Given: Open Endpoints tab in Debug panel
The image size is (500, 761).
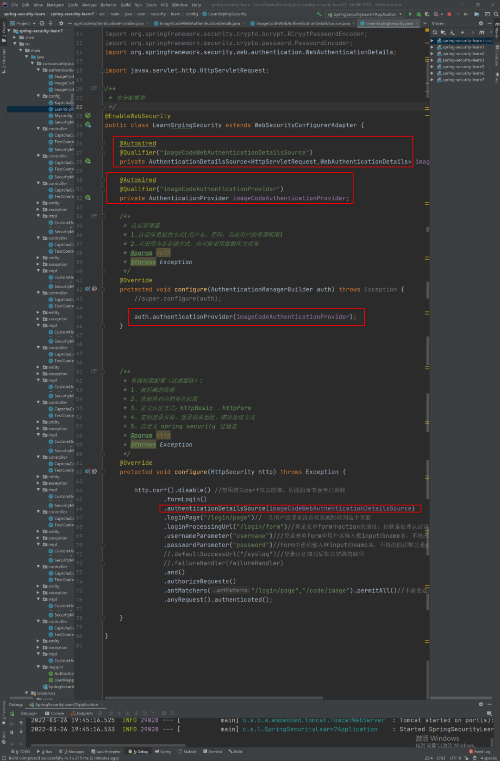Looking at the screenshot, I should point(82,713).
